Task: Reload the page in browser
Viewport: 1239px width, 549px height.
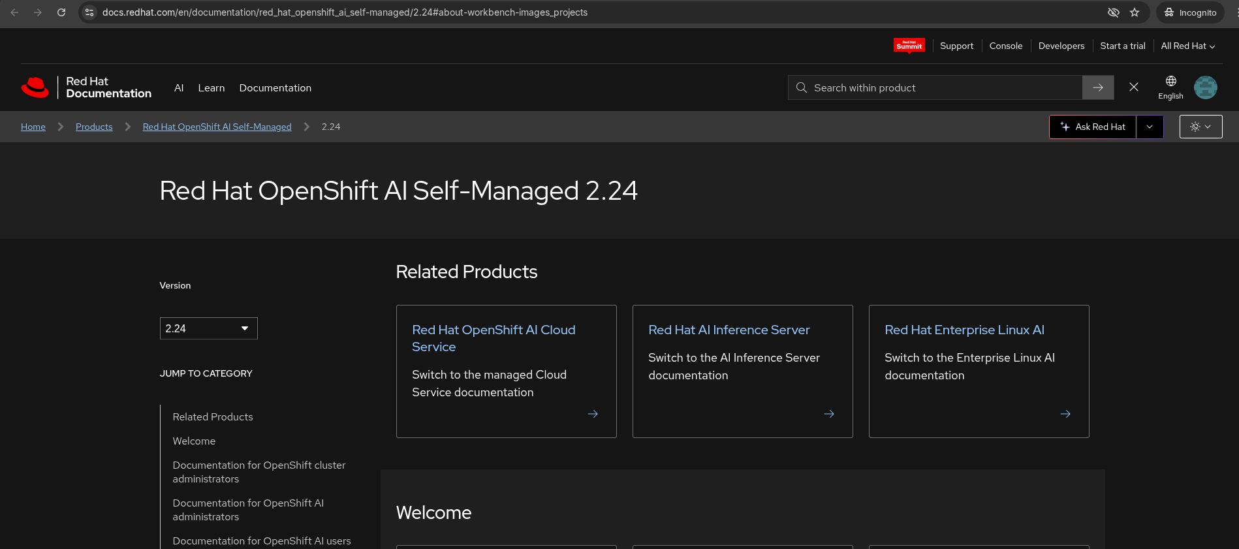Action: click(61, 12)
